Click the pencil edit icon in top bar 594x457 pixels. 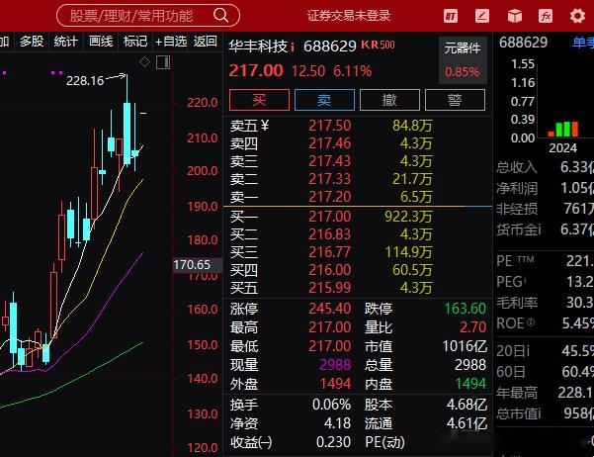(482, 16)
